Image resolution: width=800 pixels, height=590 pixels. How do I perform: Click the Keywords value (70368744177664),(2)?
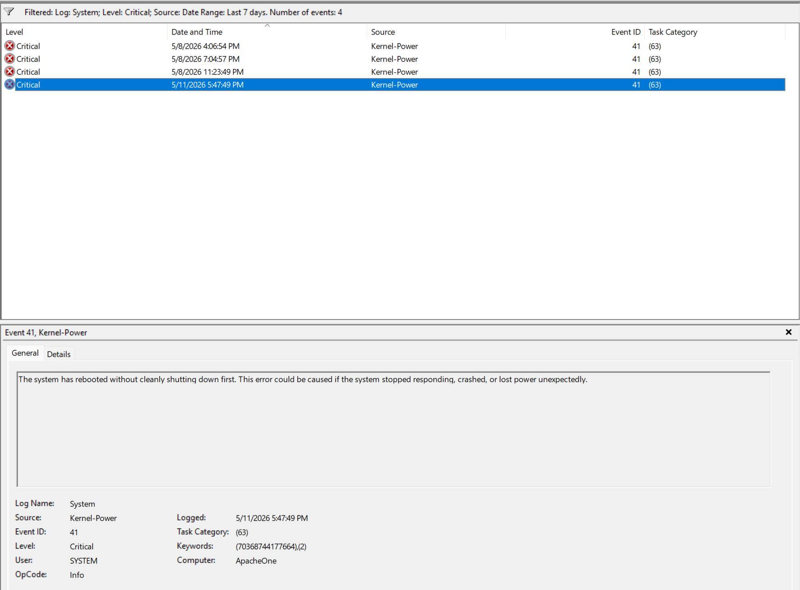tap(271, 547)
